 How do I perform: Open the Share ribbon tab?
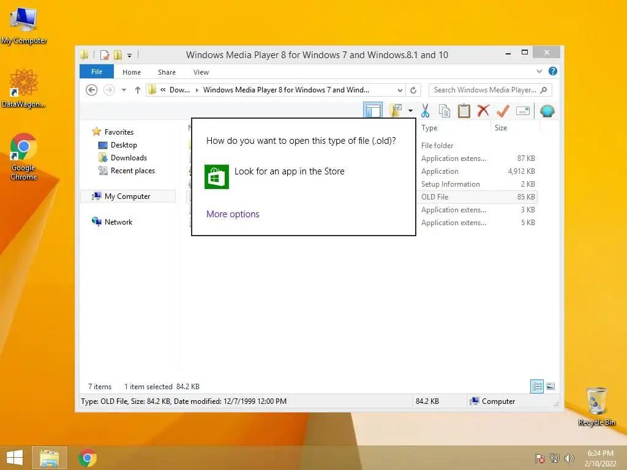167,72
